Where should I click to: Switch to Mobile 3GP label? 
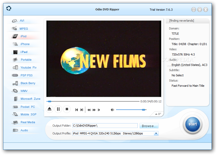(x=28, y=114)
